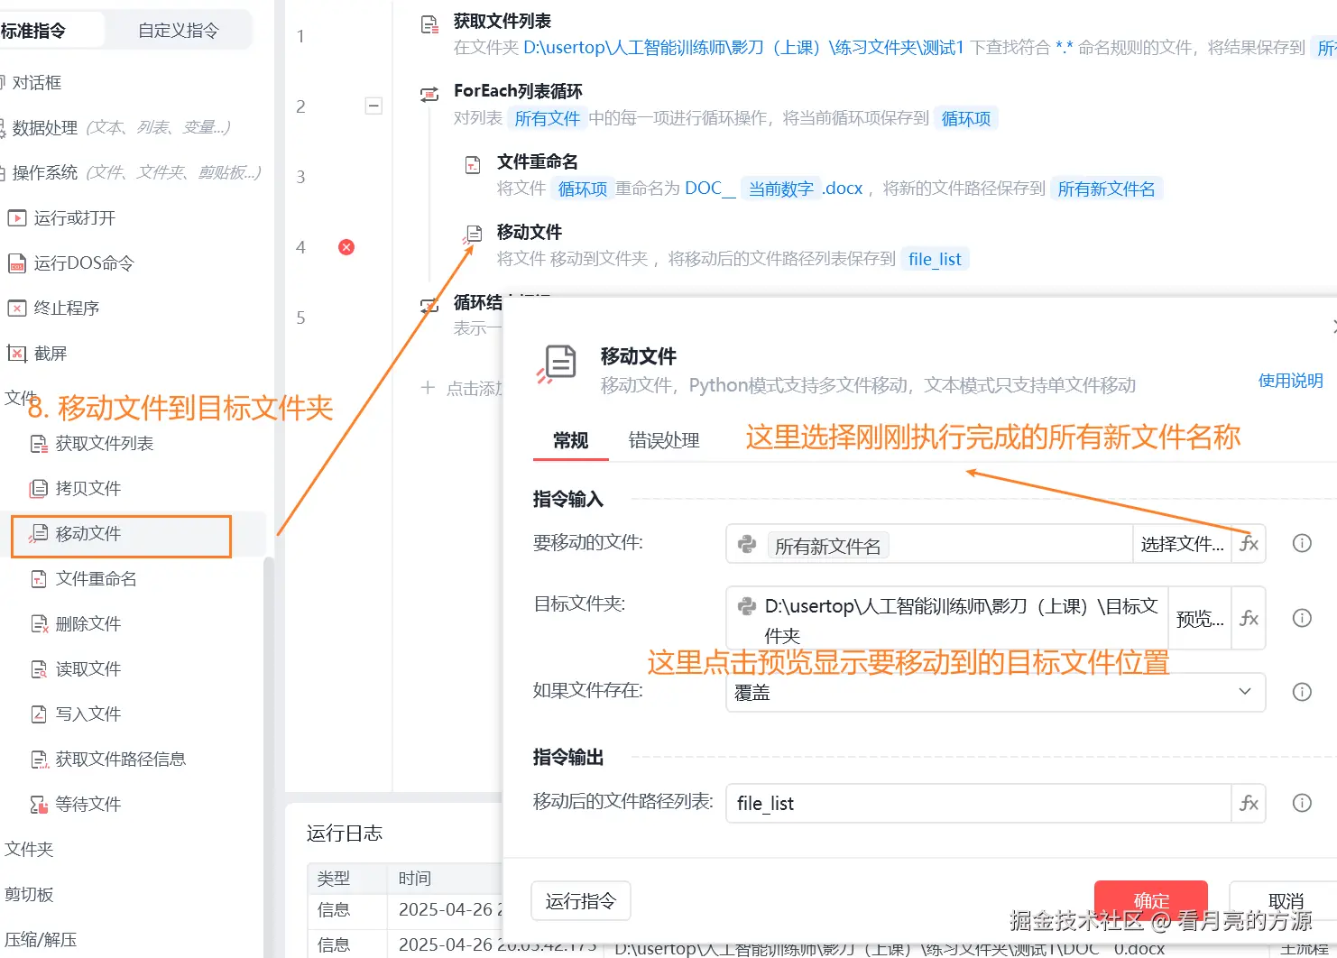Click the 截屏 screenshot icon
Viewport: 1337px width, 958px height.
pos(16,353)
